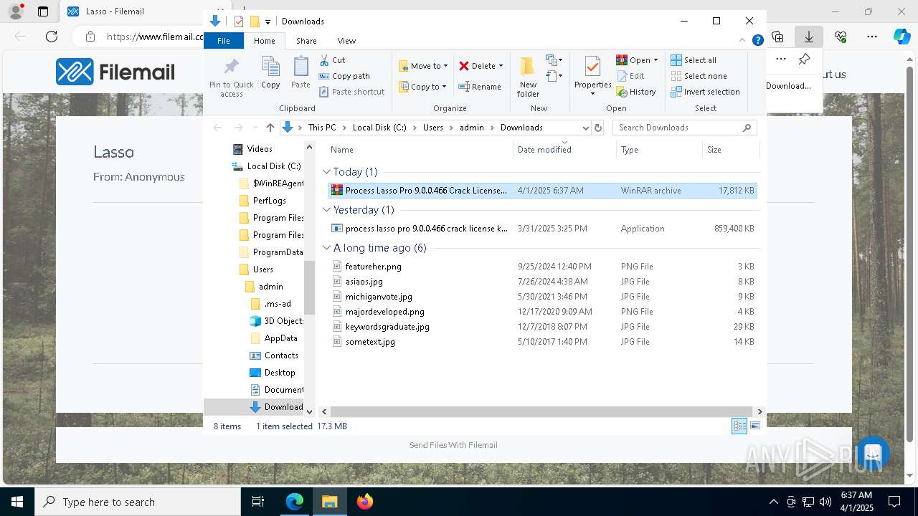
Task: Create a New folder
Action: (x=528, y=77)
